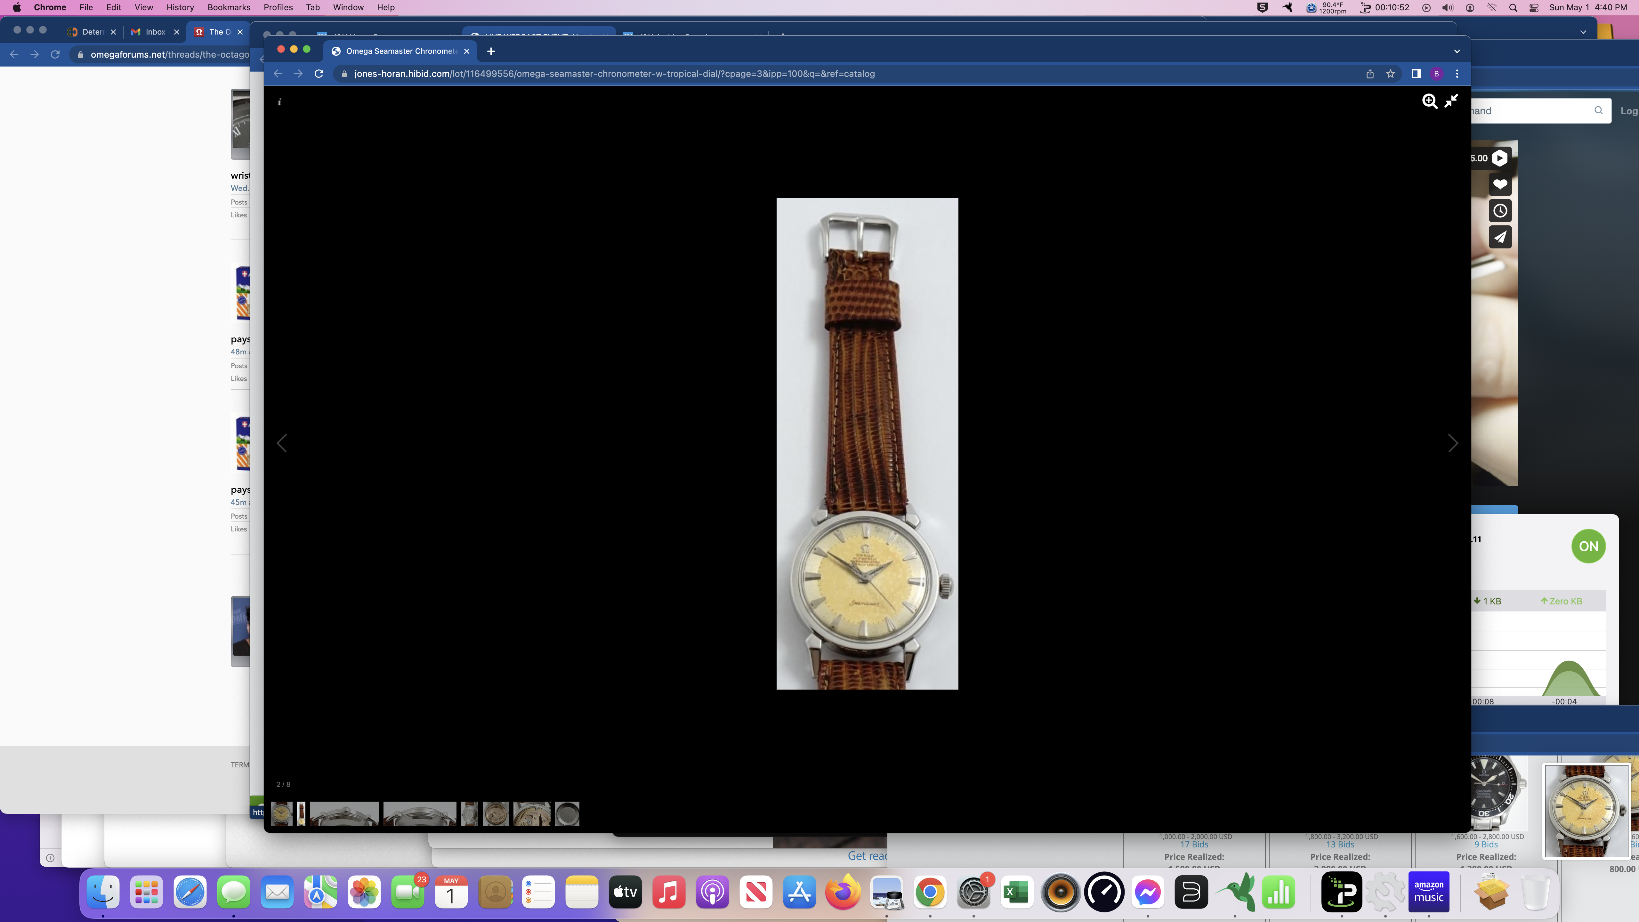1639x922 pixels.
Task: Click the heart watchlist icon
Action: coord(1500,184)
